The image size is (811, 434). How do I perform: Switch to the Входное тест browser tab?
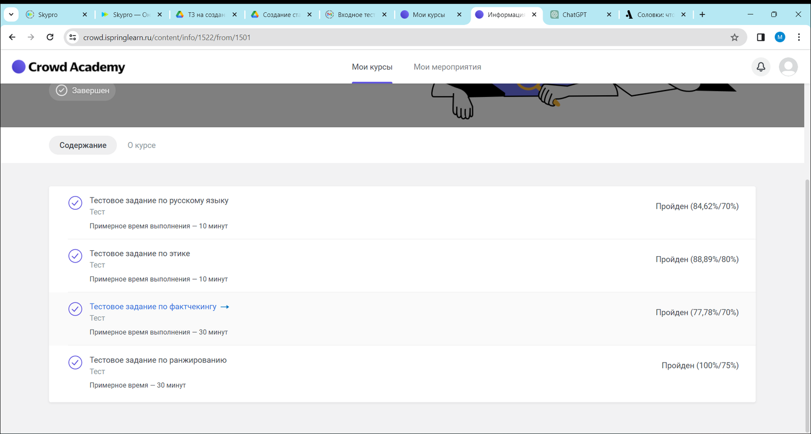355,14
